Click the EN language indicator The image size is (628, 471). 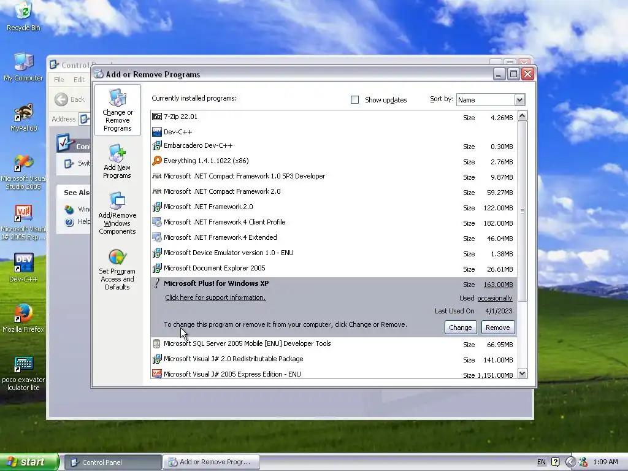coord(542,462)
